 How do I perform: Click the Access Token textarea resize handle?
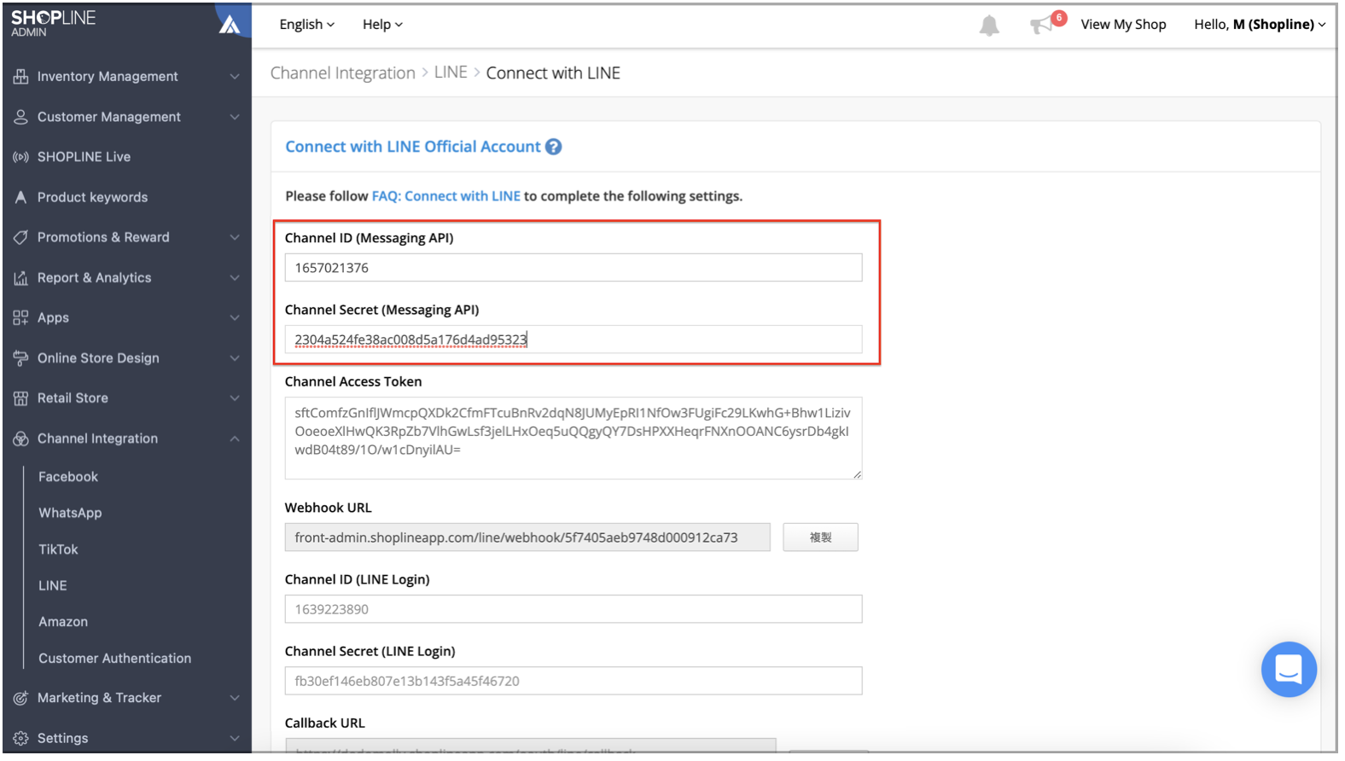coord(857,474)
